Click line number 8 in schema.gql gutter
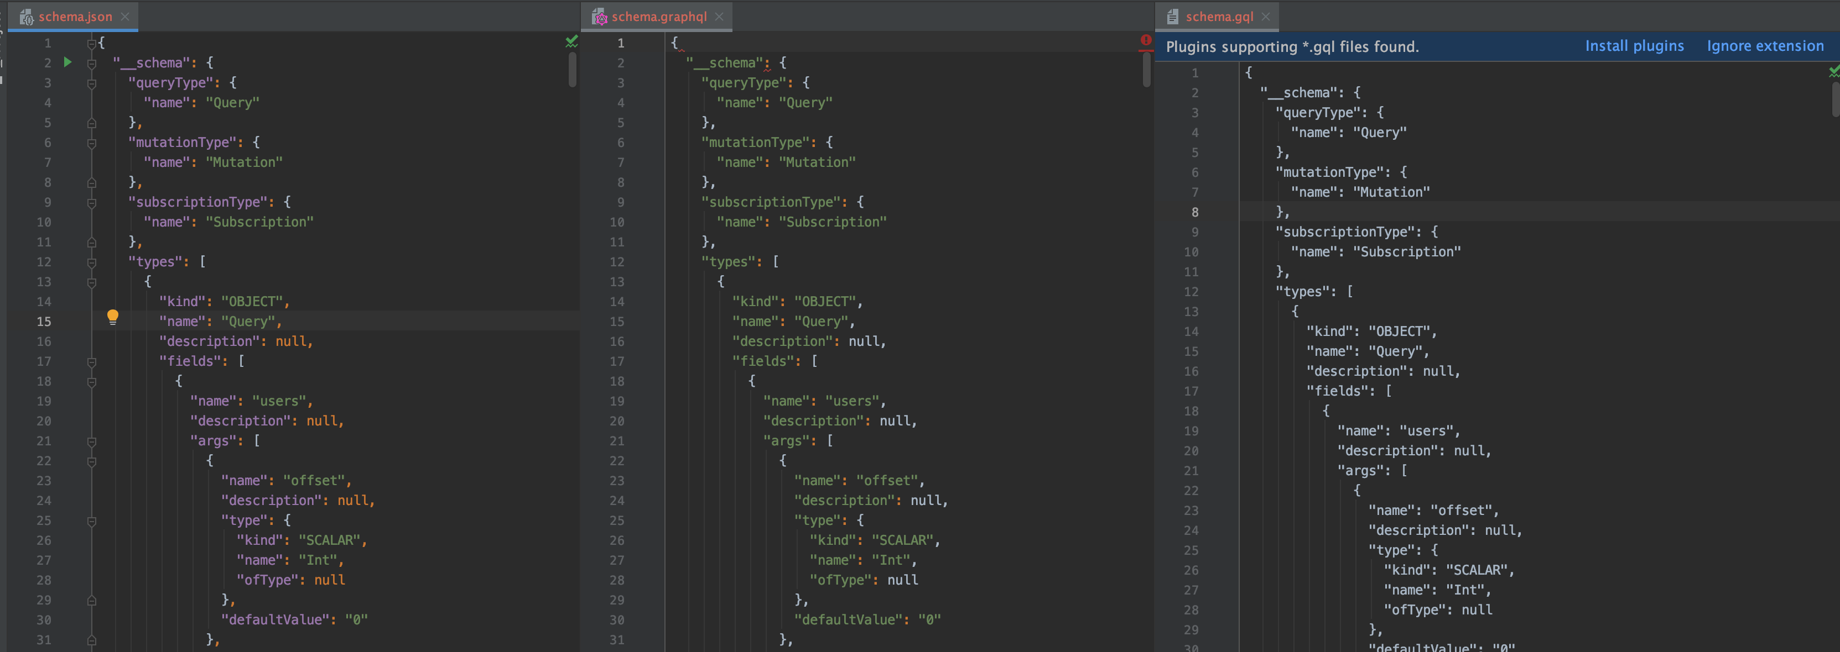 pos(1195,212)
